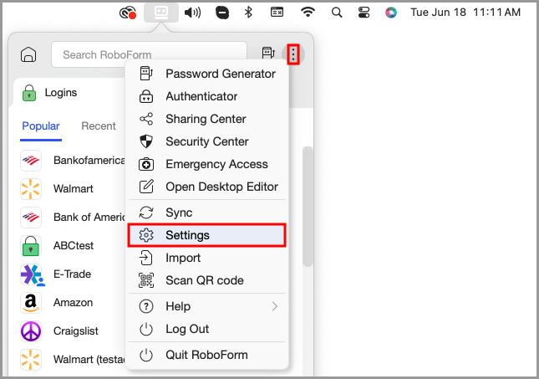Viewport: 539px width, 379px height.
Task: Click the RoboForm icon in menu bar
Action: [x=161, y=13]
